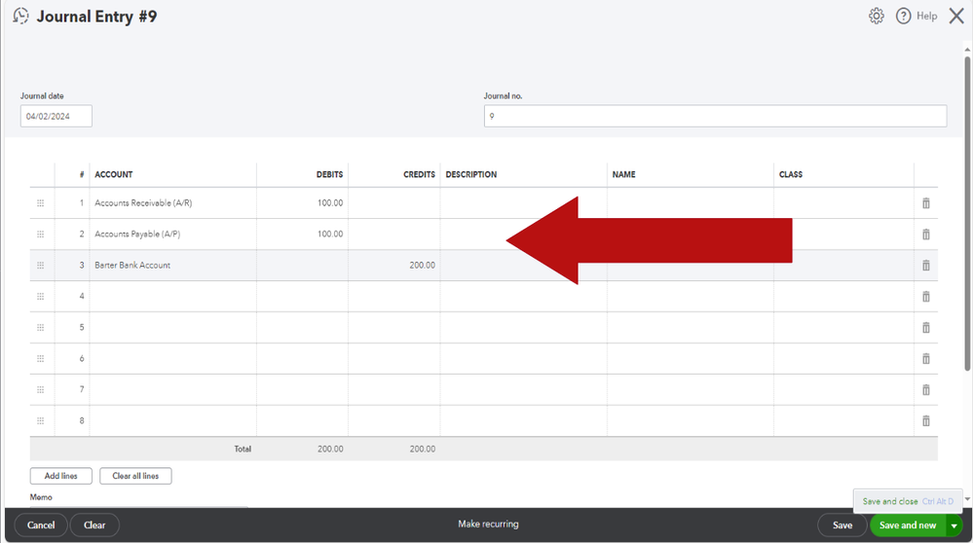Open the Help question mark icon
Screen dimensions: 973x543
(x=903, y=17)
